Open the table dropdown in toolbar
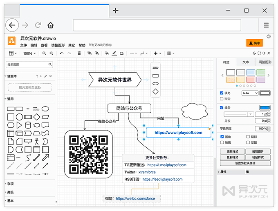This screenshot has width=278, height=211. pos(171,53)
